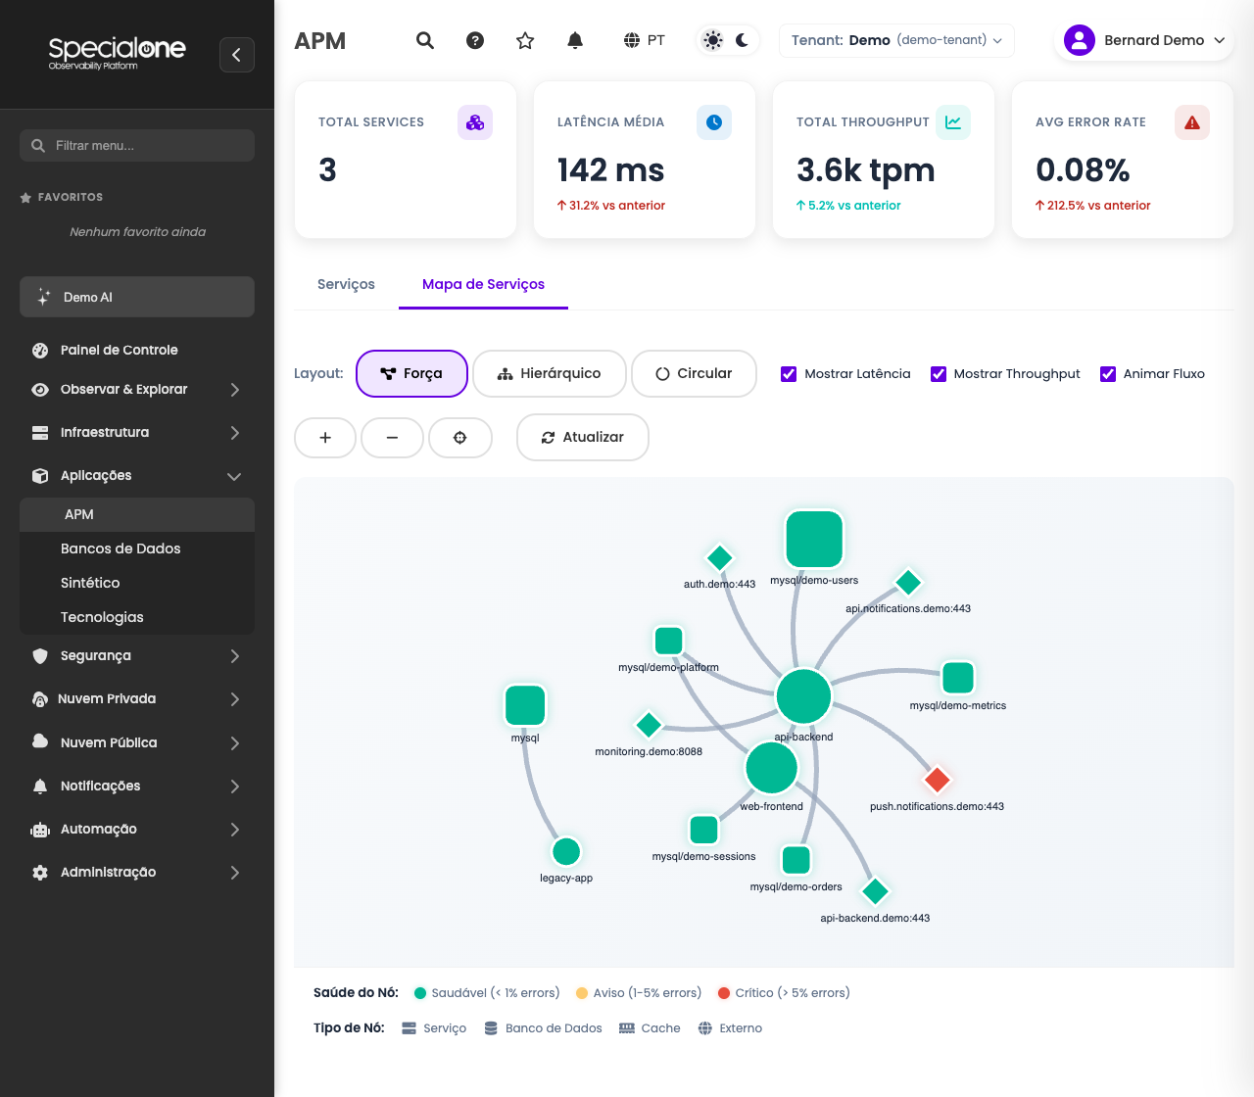Expand the Nuvem Privada menu
The height and width of the screenshot is (1097, 1254).
137,698
